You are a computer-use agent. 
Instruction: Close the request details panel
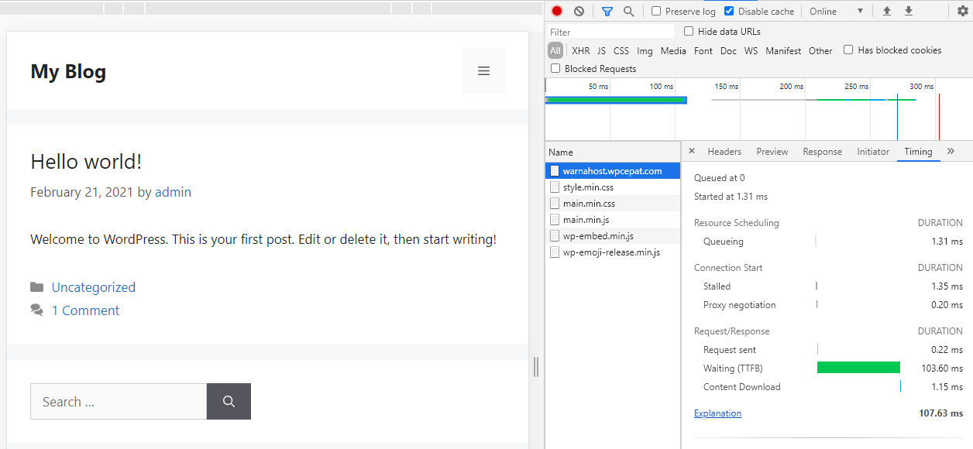[x=692, y=151]
